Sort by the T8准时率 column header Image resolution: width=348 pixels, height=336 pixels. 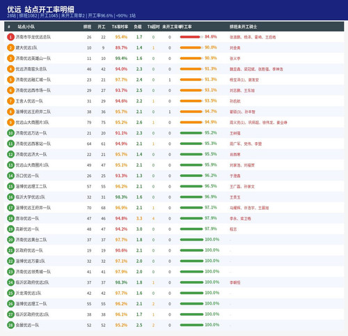(x=120, y=26)
